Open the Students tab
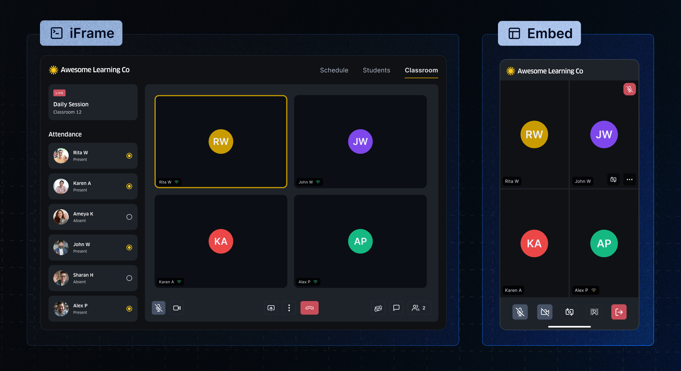This screenshot has width=681, height=371. (376, 70)
